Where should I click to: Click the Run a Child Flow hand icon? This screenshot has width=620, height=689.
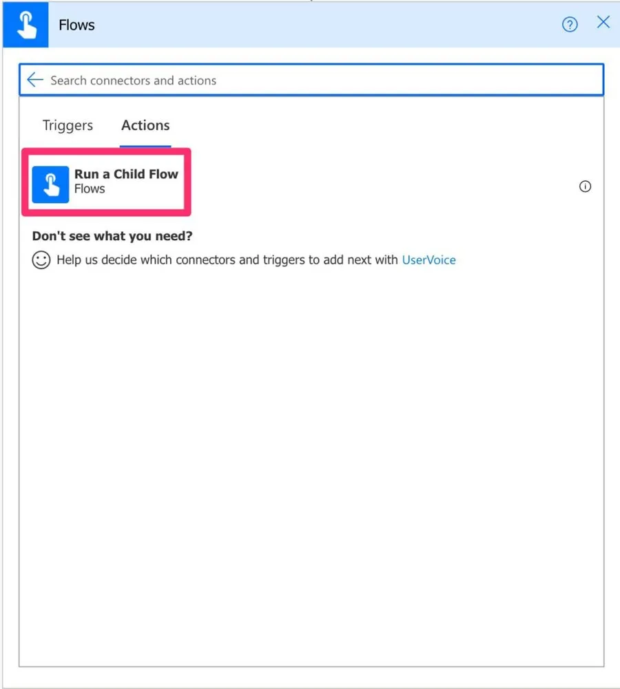(x=50, y=184)
